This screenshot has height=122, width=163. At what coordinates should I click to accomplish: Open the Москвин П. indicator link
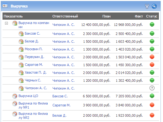[34, 49]
